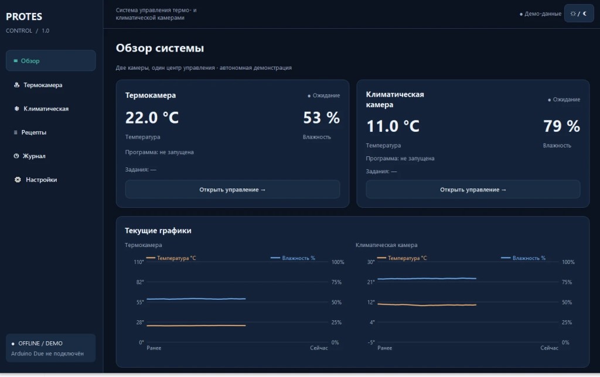Click the 11.0 °C temperature value
Image resolution: width=600 pixels, height=377 pixels.
pyautogui.click(x=393, y=126)
